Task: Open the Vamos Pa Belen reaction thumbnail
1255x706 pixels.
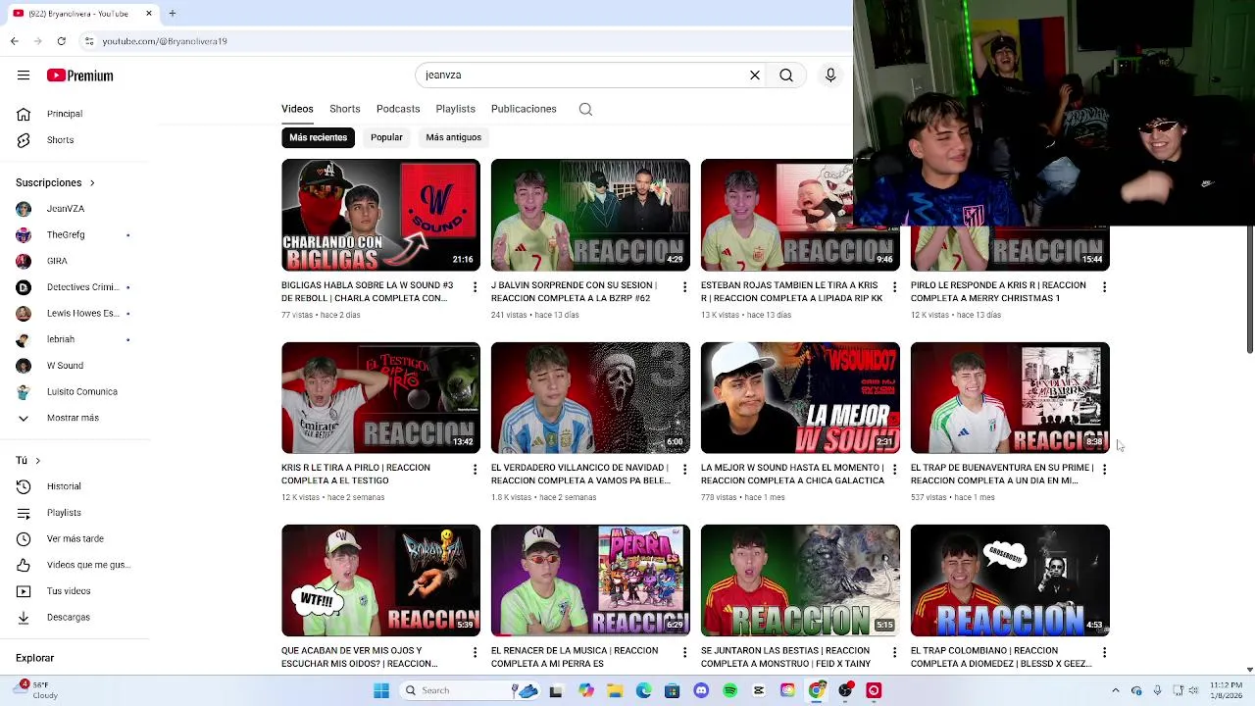Action: [590, 398]
